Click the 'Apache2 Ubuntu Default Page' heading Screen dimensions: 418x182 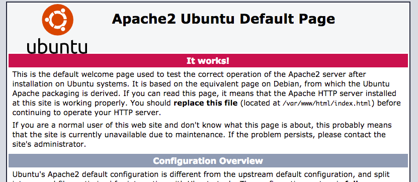point(223,19)
